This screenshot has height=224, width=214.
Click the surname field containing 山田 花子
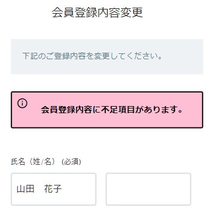pyautogui.click(x=53, y=189)
